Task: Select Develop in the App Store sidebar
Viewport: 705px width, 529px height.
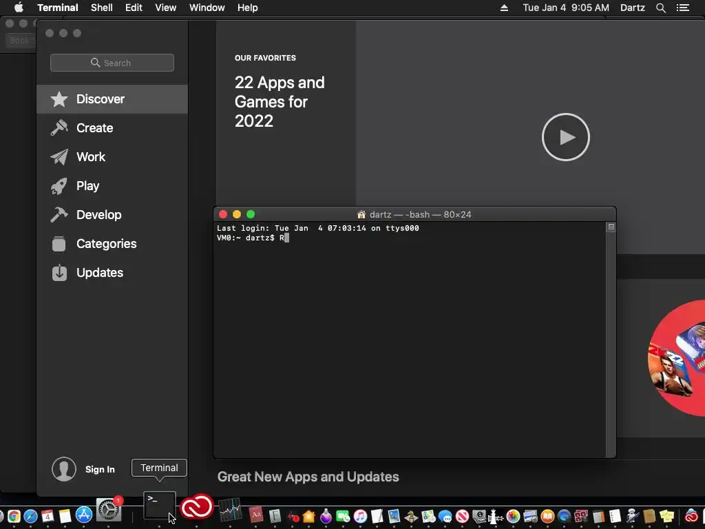Action: (x=112, y=215)
